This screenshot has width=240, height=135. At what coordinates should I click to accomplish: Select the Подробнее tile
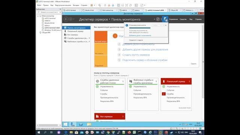coord(101,61)
